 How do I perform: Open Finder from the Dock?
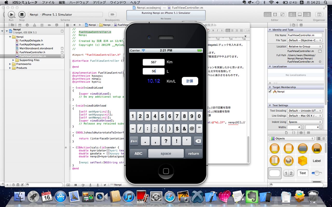19,197
